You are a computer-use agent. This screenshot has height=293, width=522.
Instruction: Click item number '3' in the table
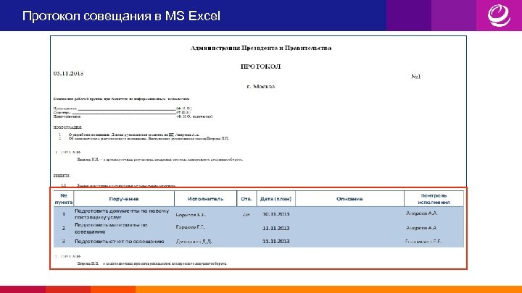(x=64, y=242)
